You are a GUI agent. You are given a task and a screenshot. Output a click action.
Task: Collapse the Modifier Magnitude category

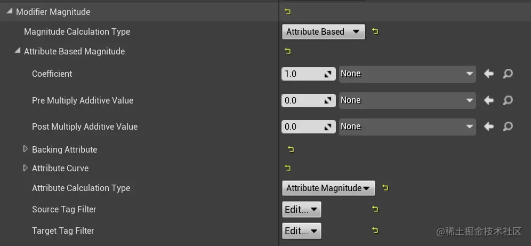pos(9,12)
